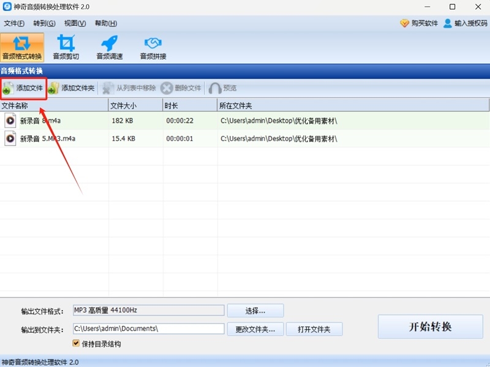Select the file row 新录音 5.MP3.m4a
490x367 pixels.
tap(245, 138)
